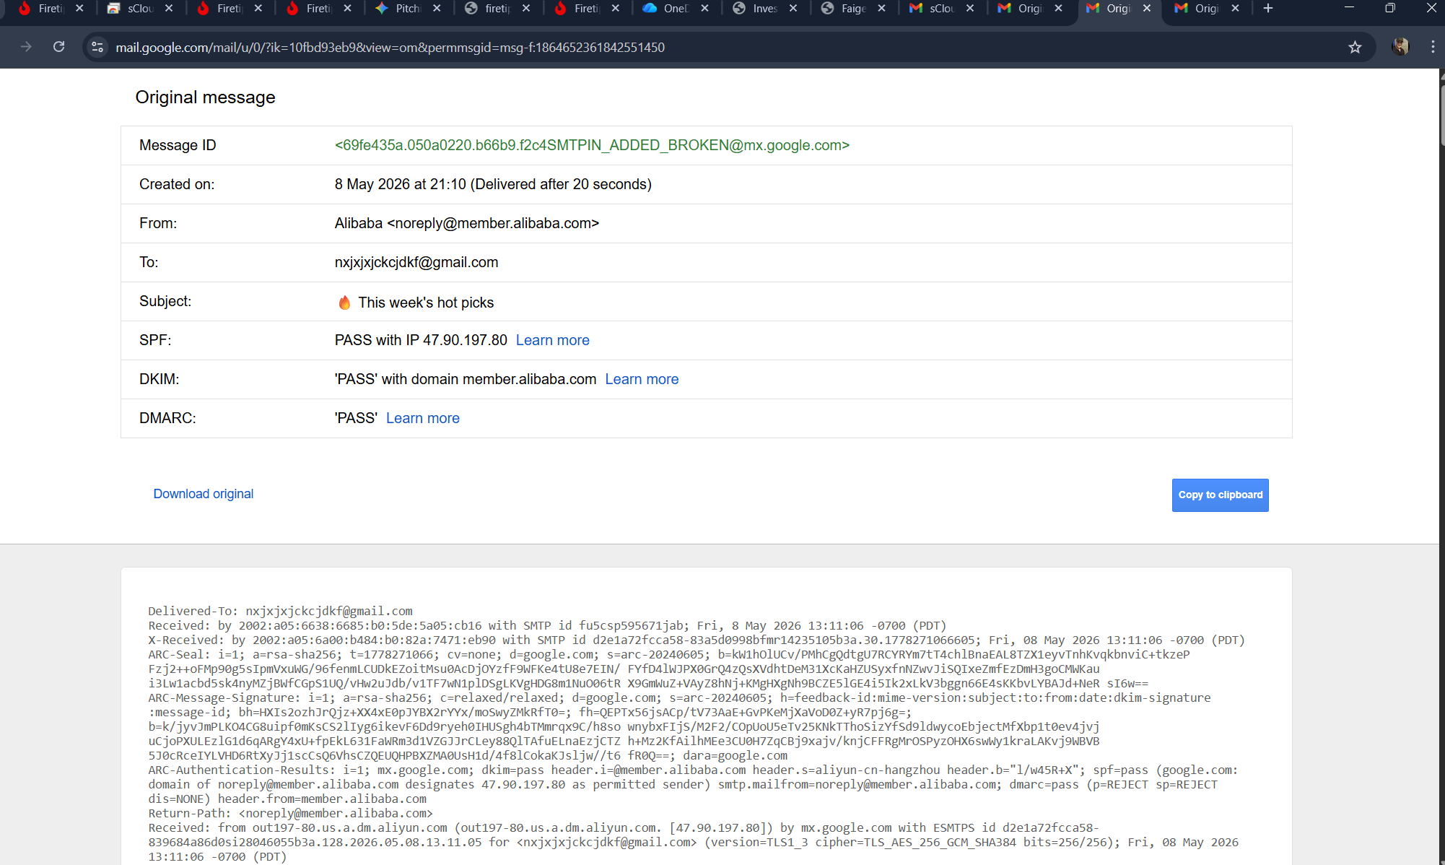Viewport: 1445px width, 865px height.
Task: Click the DKIM PASS domain text
Action: 466,379
